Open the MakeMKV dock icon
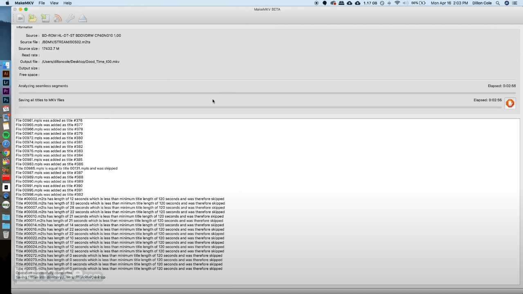 click(6, 205)
